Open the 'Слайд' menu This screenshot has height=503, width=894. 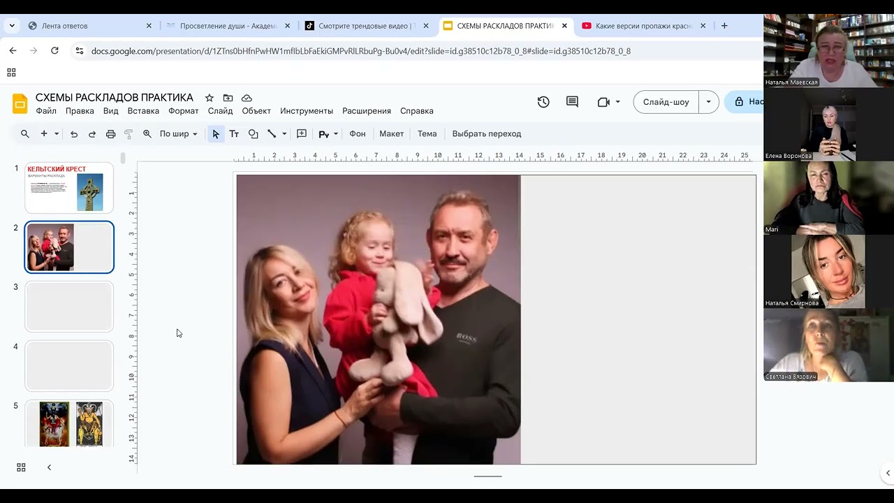click(x=221, y=111)
